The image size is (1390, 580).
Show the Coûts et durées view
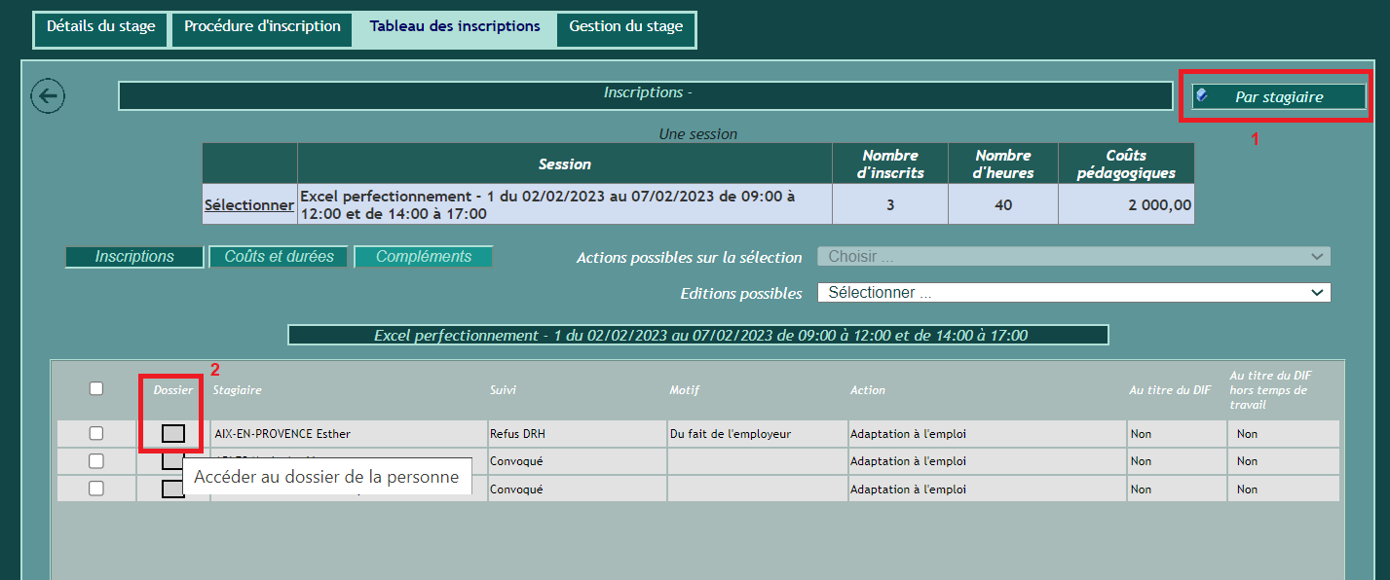[x=279, y=257]
